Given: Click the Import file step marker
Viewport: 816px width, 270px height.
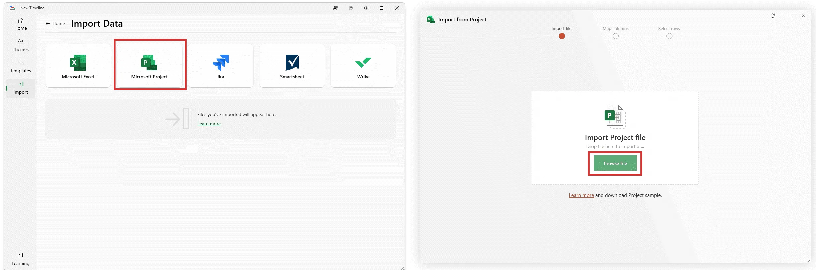Looking at the screenshot, I should 562,36.
